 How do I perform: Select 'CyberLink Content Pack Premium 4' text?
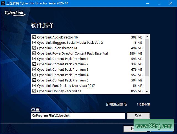63,75
